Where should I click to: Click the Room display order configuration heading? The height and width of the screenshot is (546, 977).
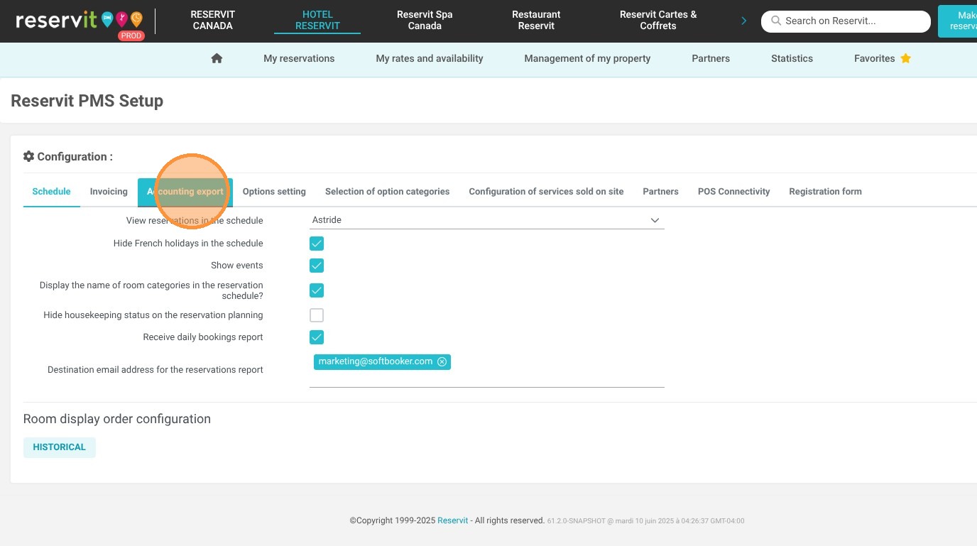coord(117,419)
